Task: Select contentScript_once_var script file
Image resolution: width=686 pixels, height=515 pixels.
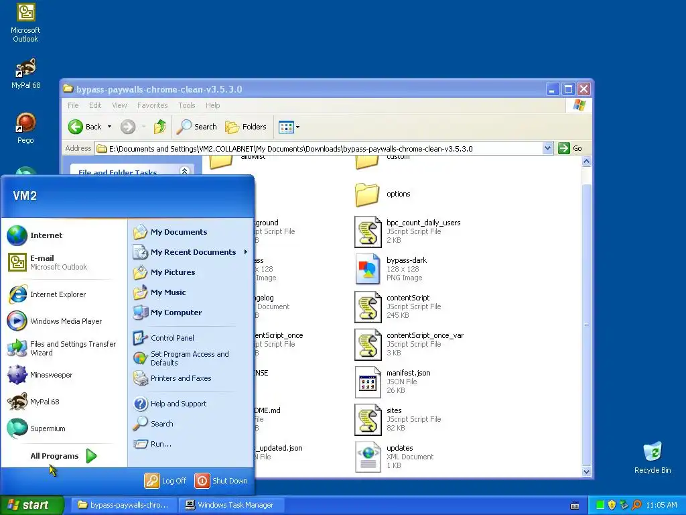Action: (409, 344)
